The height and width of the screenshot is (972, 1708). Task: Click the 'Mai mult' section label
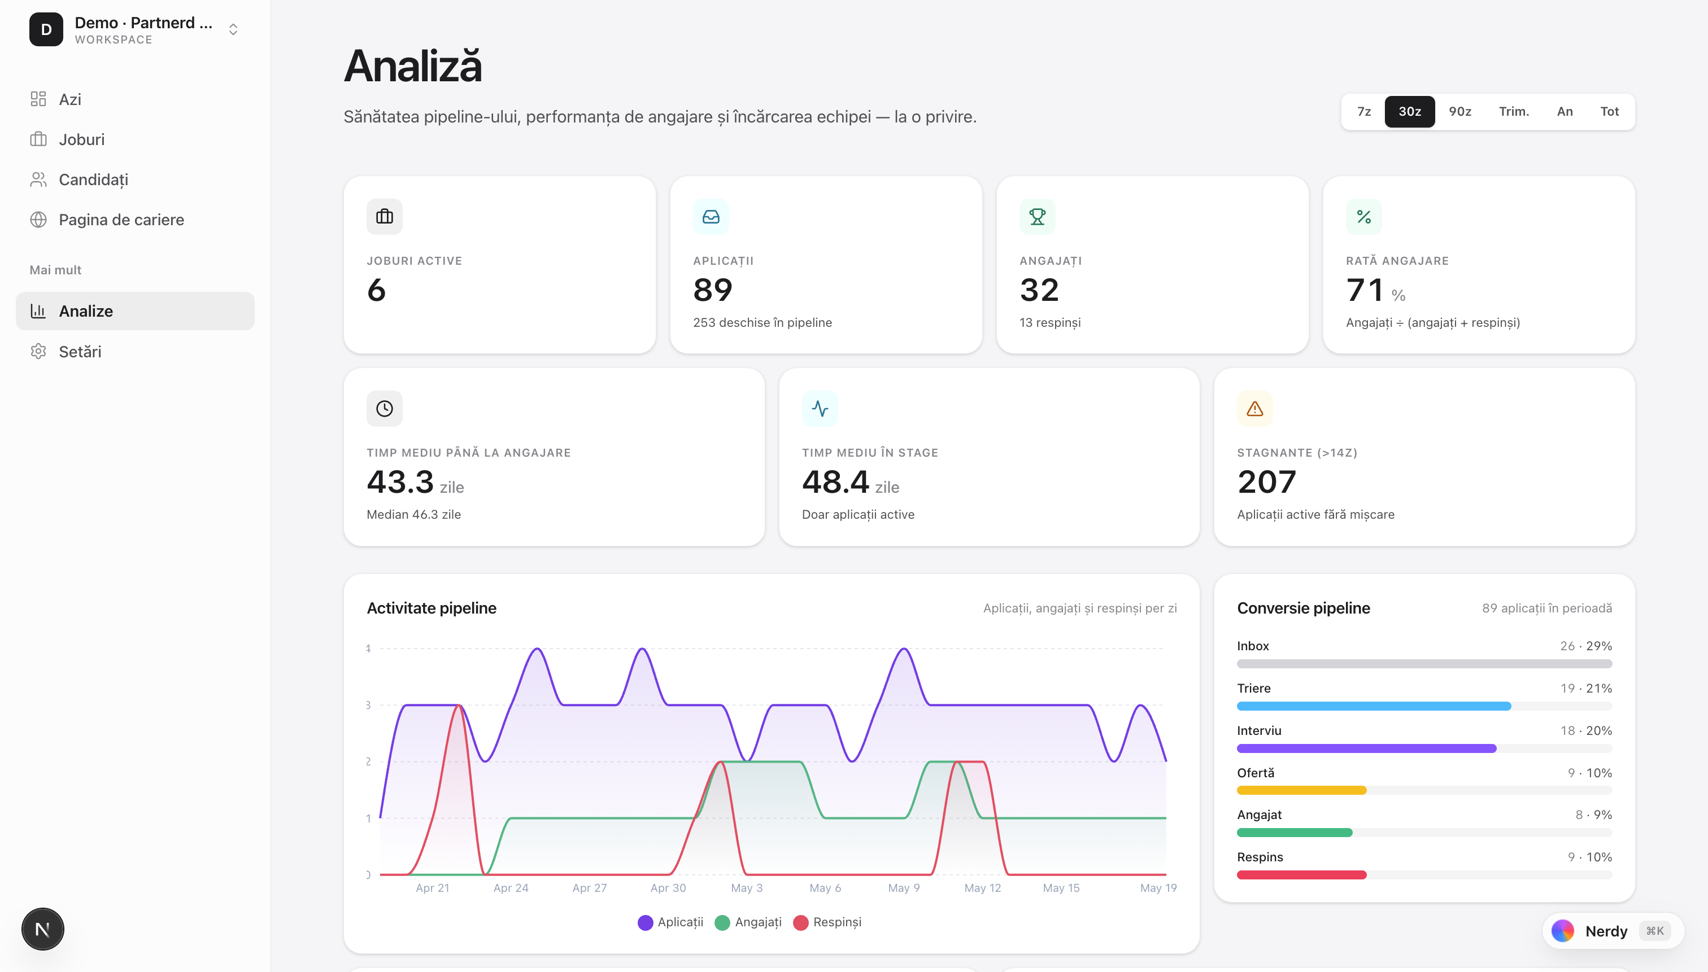55,270
